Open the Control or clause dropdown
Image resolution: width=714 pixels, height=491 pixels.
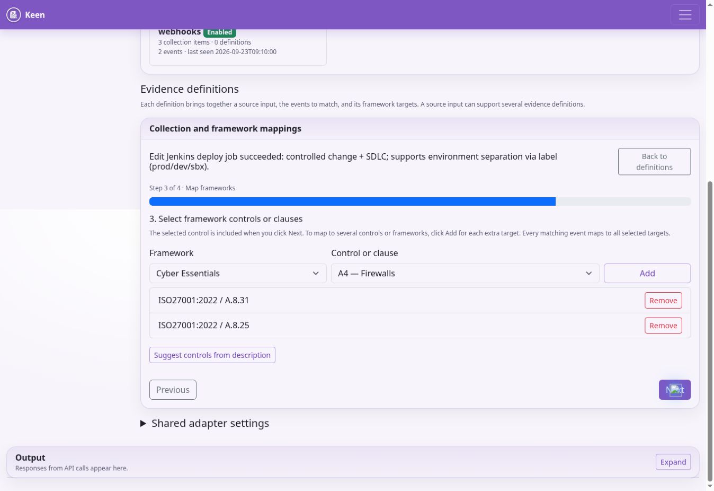click(x=465, y=274)
